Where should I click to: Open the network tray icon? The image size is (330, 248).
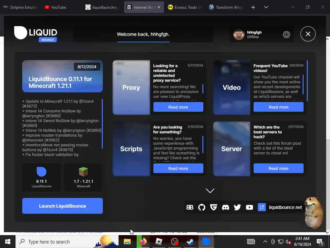[281, 242]
